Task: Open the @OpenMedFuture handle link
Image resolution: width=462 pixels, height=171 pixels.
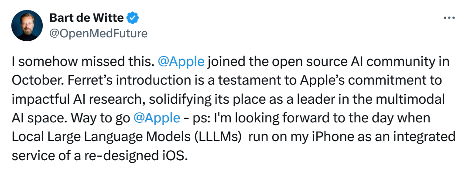Action: click(98, 33)
